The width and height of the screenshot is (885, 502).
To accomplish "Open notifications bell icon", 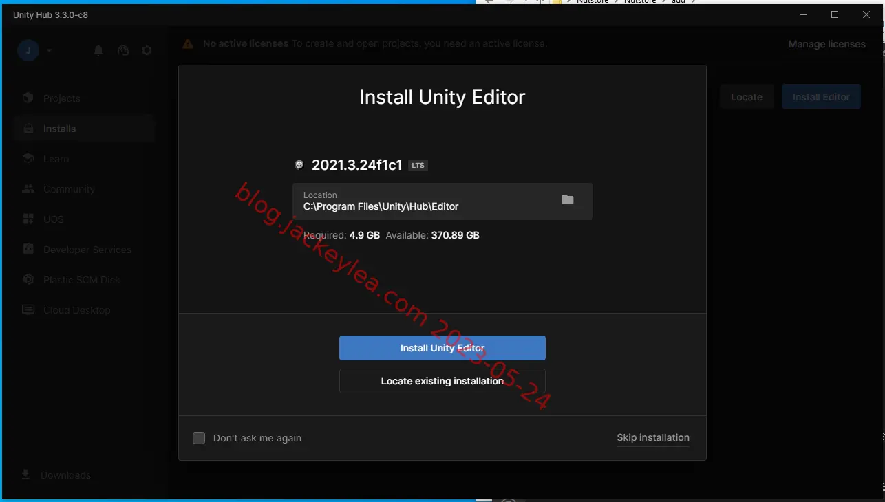I will pyautogui.click(x=98, y=50).
